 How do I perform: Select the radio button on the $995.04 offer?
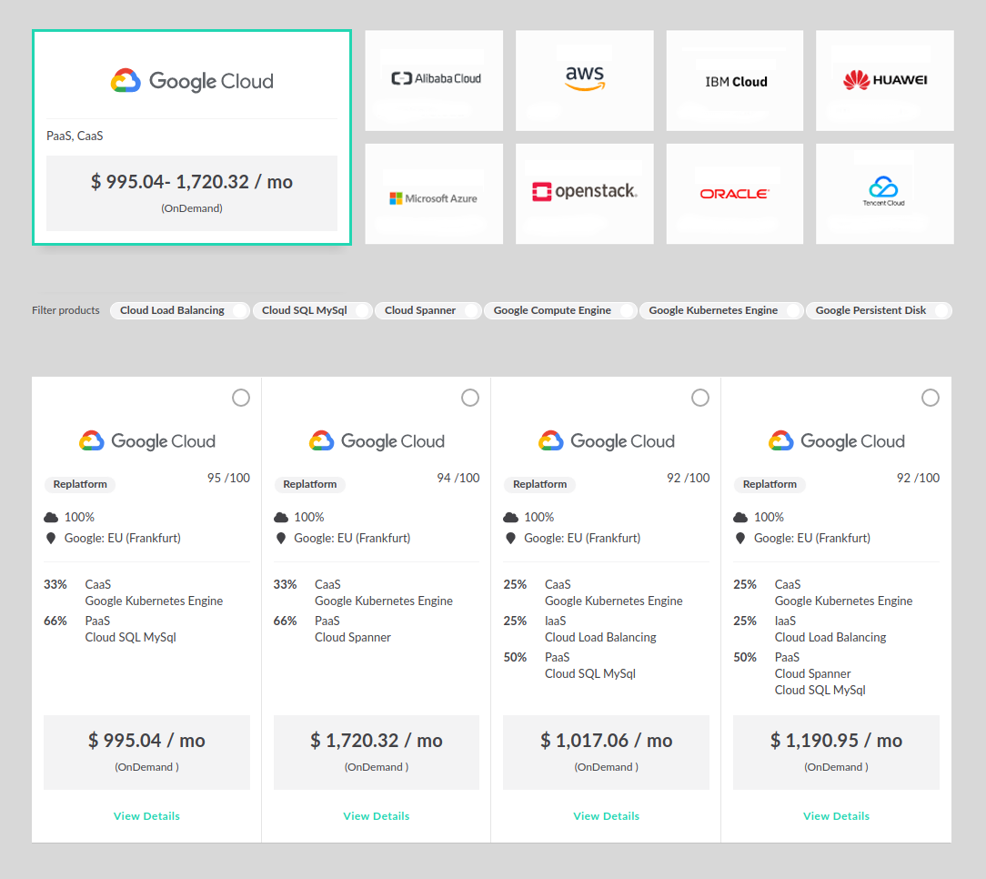pos(241,398)
